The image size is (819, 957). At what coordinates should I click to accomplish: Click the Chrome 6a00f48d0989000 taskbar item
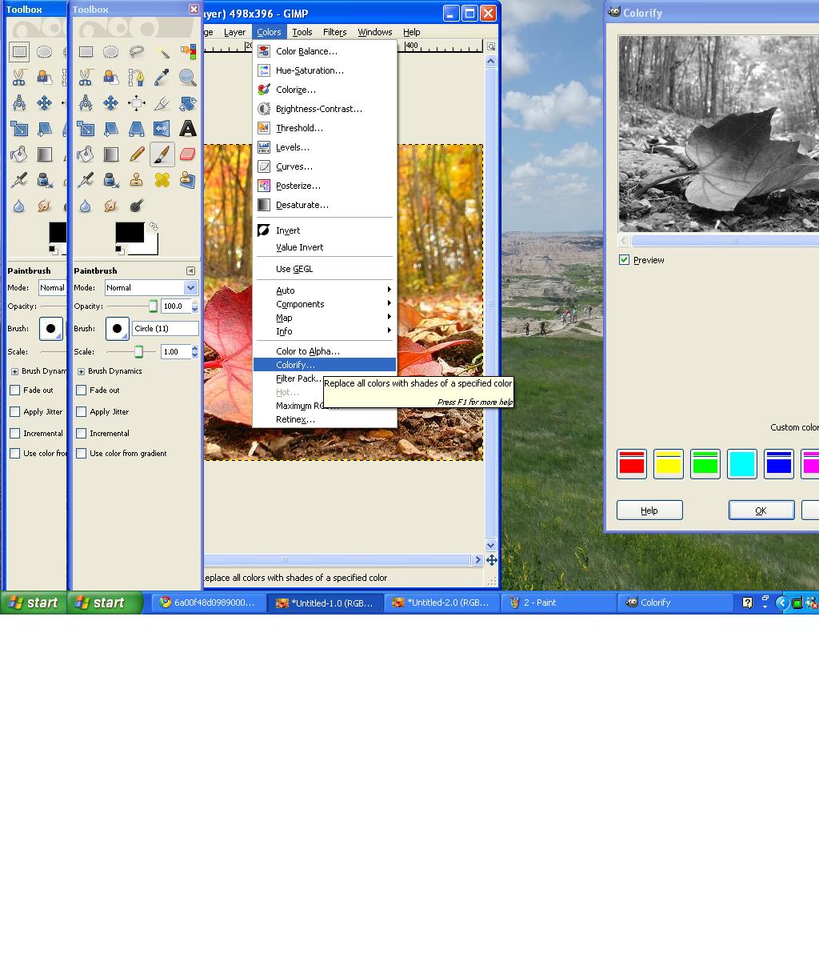click(x=209, y=603)
